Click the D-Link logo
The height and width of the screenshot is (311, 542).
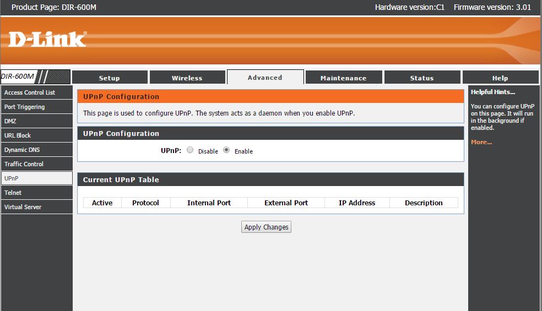point(47,39)
